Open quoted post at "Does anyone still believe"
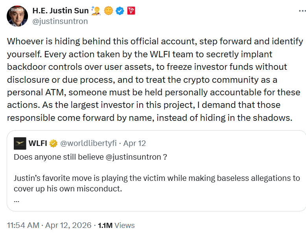Viewport: 306px width, 233px height. point(51,157)
